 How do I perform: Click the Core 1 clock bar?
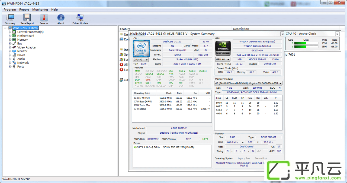[306, 47]
